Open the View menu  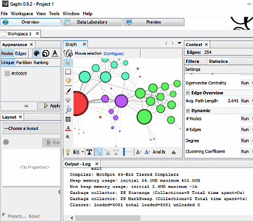click(41, 13)
